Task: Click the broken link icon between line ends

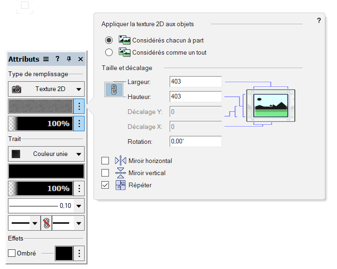Action: point(46,223)
